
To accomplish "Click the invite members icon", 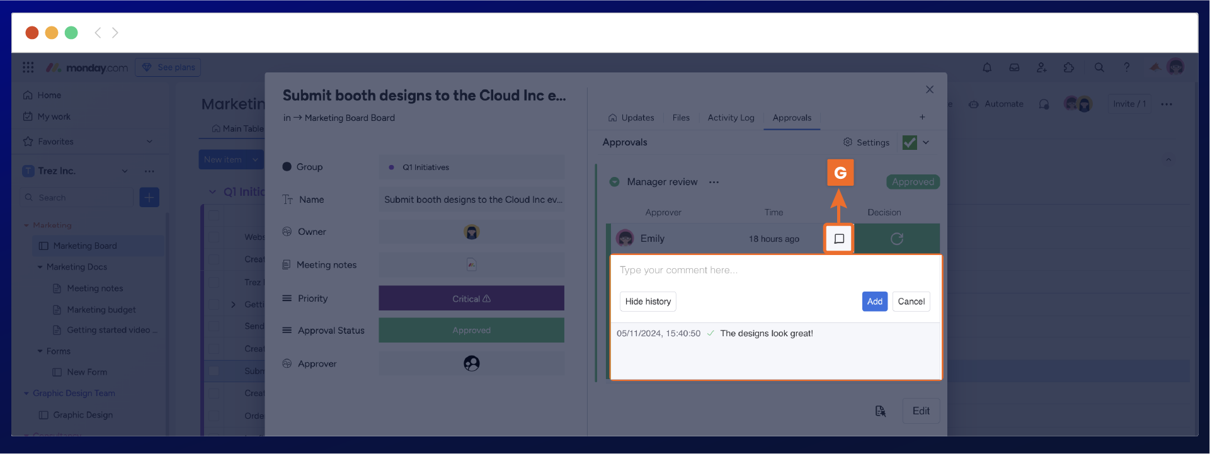I will tap(1041, 67).
